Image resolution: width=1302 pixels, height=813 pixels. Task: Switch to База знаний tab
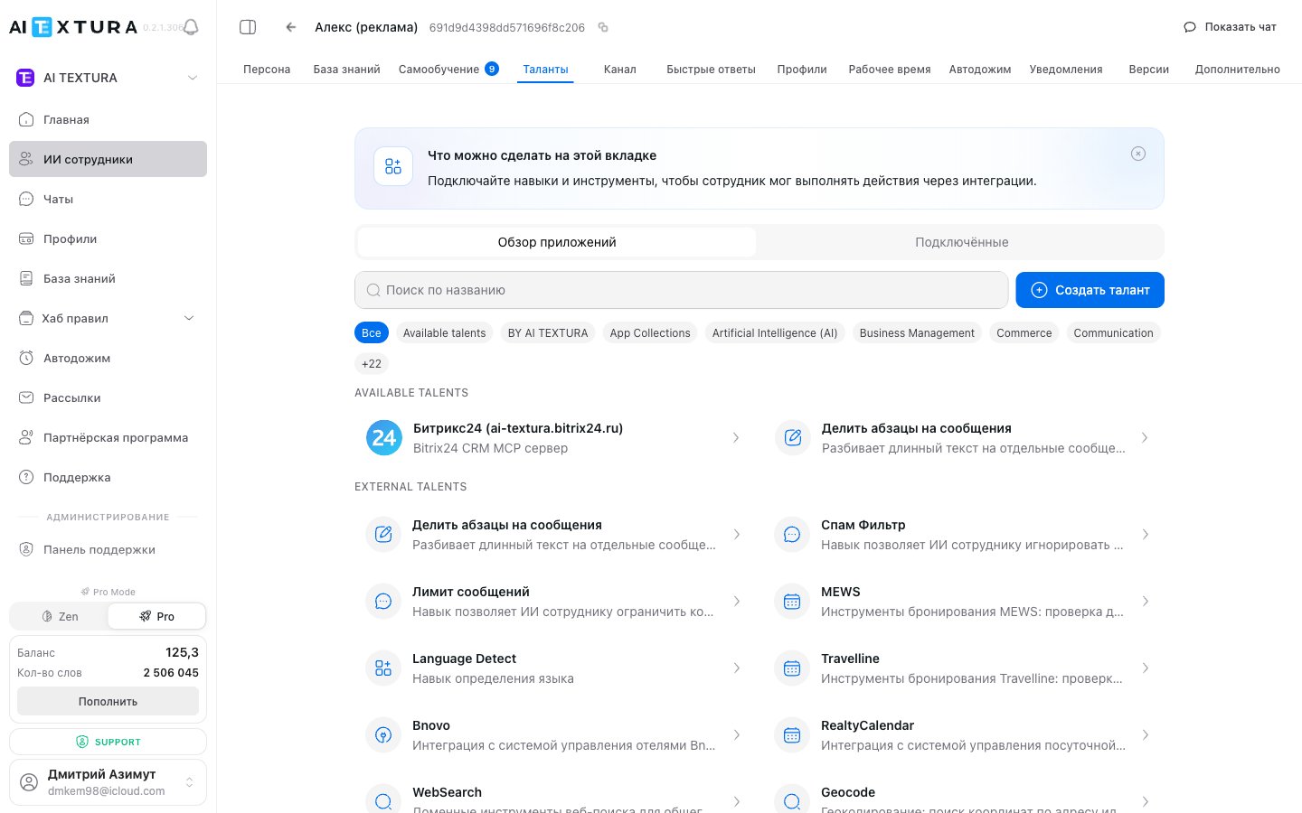(x=346, y=70)
